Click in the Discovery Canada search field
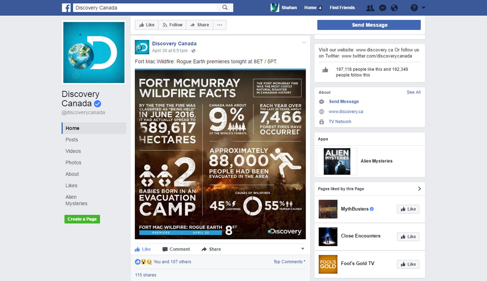Screen dimensions: 487x281 (x=145, y=8)
